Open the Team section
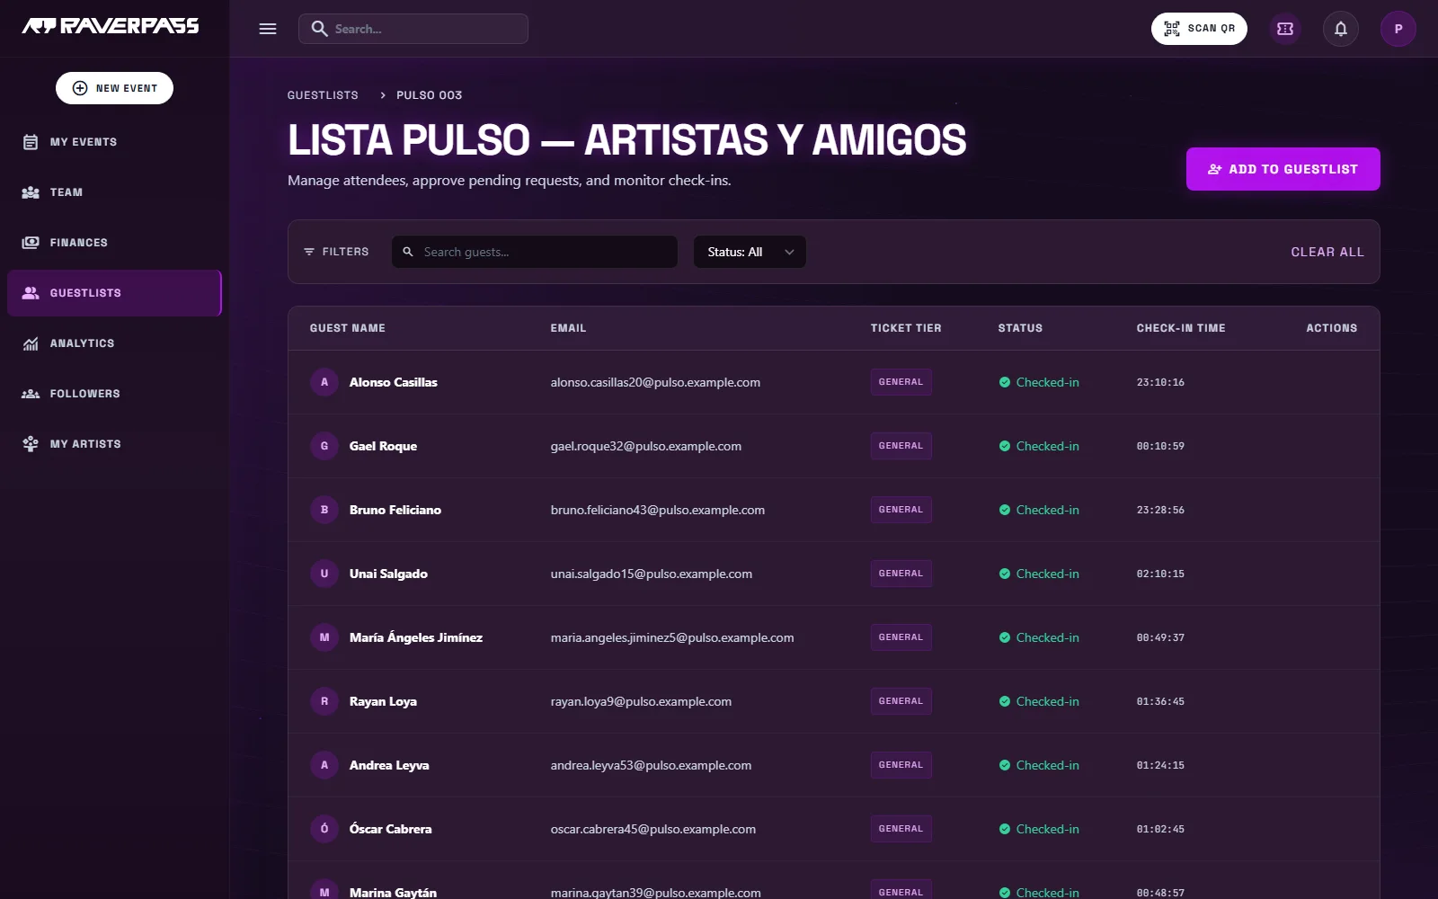The width and height of the screenshot is (1438, 899). [x=114, y=192]
